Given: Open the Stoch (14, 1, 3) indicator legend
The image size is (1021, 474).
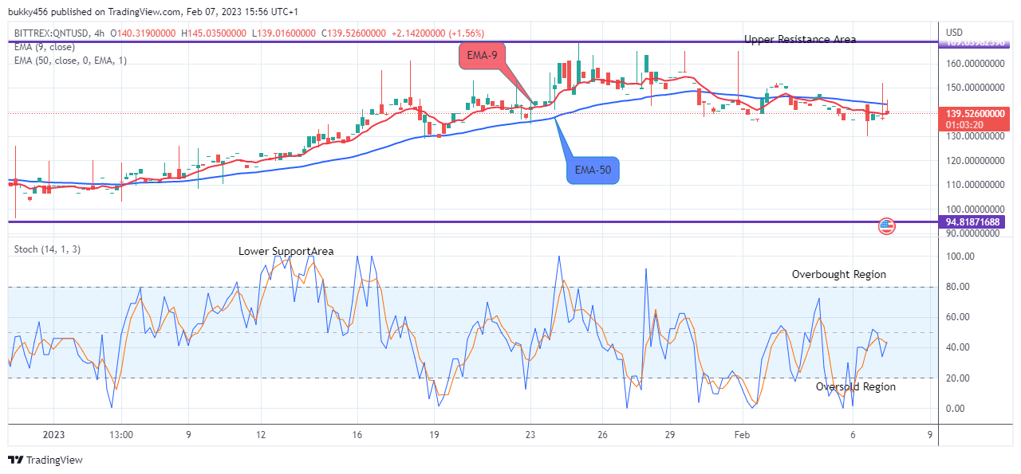Looking at the screenshot, I should tap(47, 249).
